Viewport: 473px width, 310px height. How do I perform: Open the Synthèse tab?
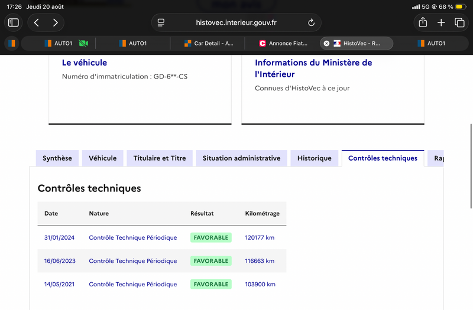coord(57,158)
